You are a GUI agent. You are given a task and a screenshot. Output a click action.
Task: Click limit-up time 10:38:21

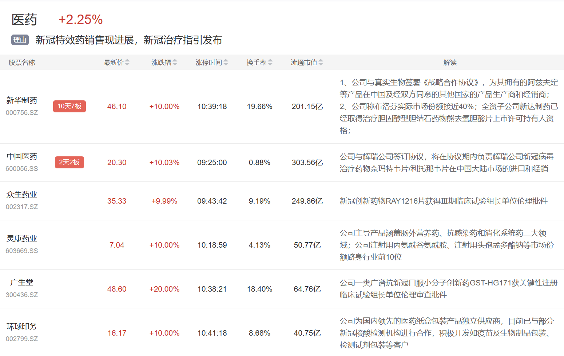[x=212, y=289]
